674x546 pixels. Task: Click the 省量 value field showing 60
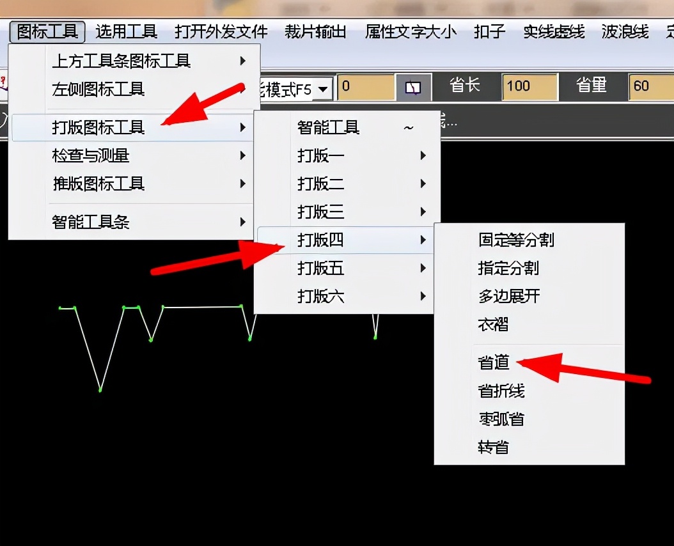tap(651, 88)
